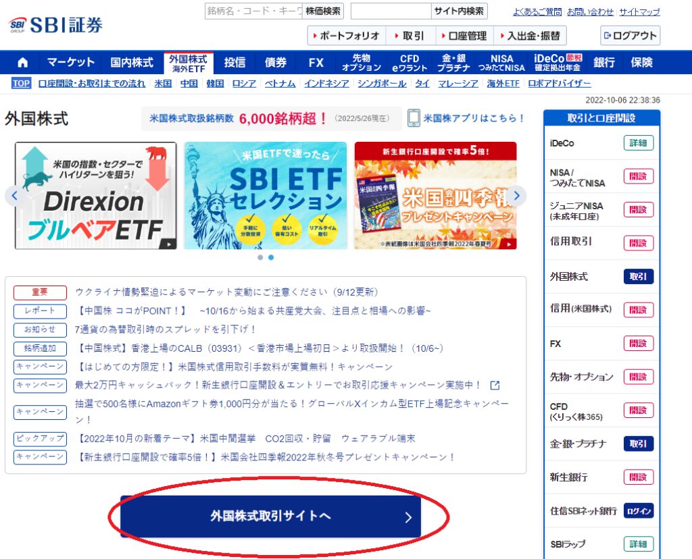Select the second carousel pagination dot
Screen dimensions: 692x559
click(x=271, y=257)
